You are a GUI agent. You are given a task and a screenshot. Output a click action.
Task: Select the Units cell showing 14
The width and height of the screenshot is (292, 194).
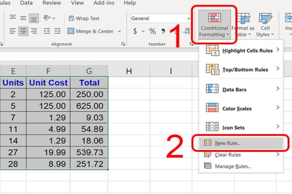click(13, 140)
